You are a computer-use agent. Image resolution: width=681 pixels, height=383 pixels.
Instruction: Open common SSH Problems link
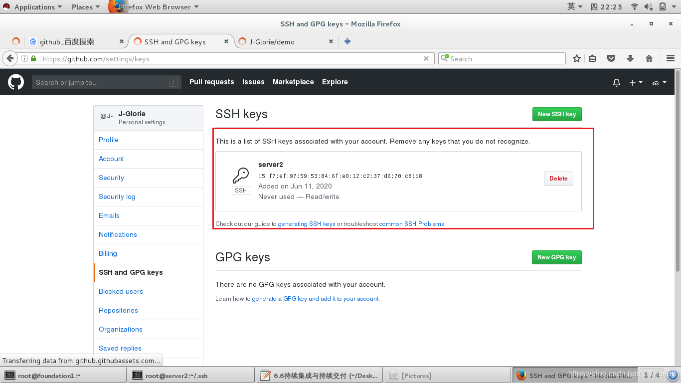412,224
